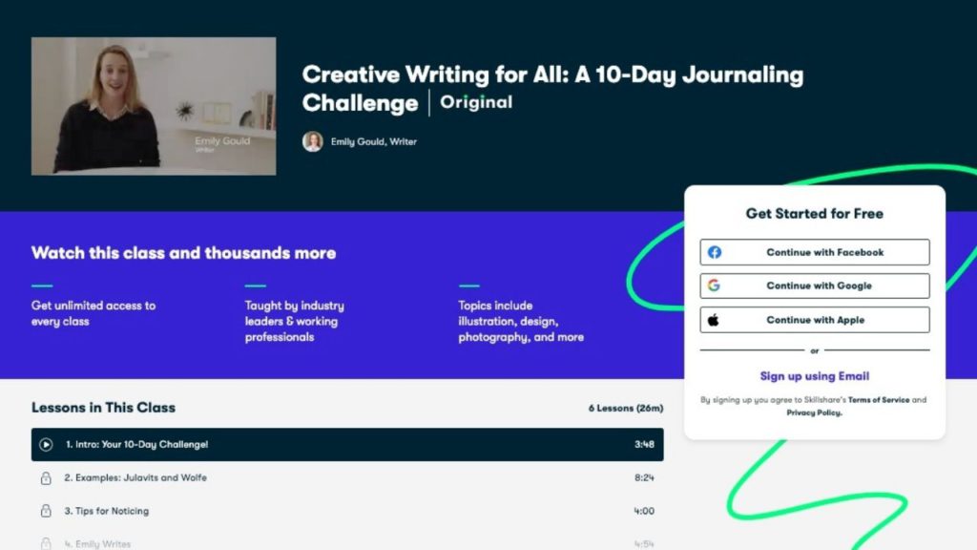
Task: Continue with Apple sign-up
Action: click(815, 320)
